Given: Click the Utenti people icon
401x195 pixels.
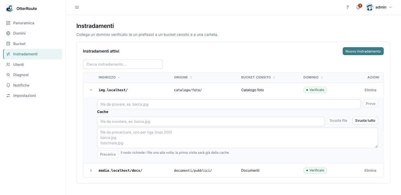Looking at the screenshot, I should click(x=8, y=65).
